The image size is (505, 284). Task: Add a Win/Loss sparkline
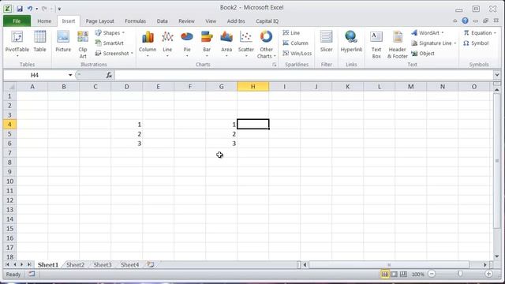(297, 54)
